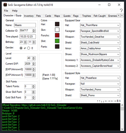This screenshot has height=133, width=126.
Task: Open the Help menu
Action: click(x=15, y=11)
